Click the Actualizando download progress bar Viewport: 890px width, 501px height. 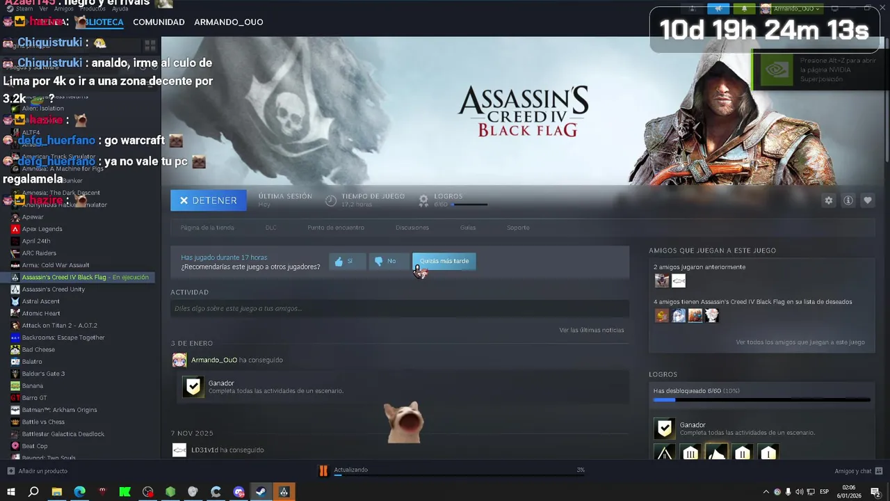[459, 477]
